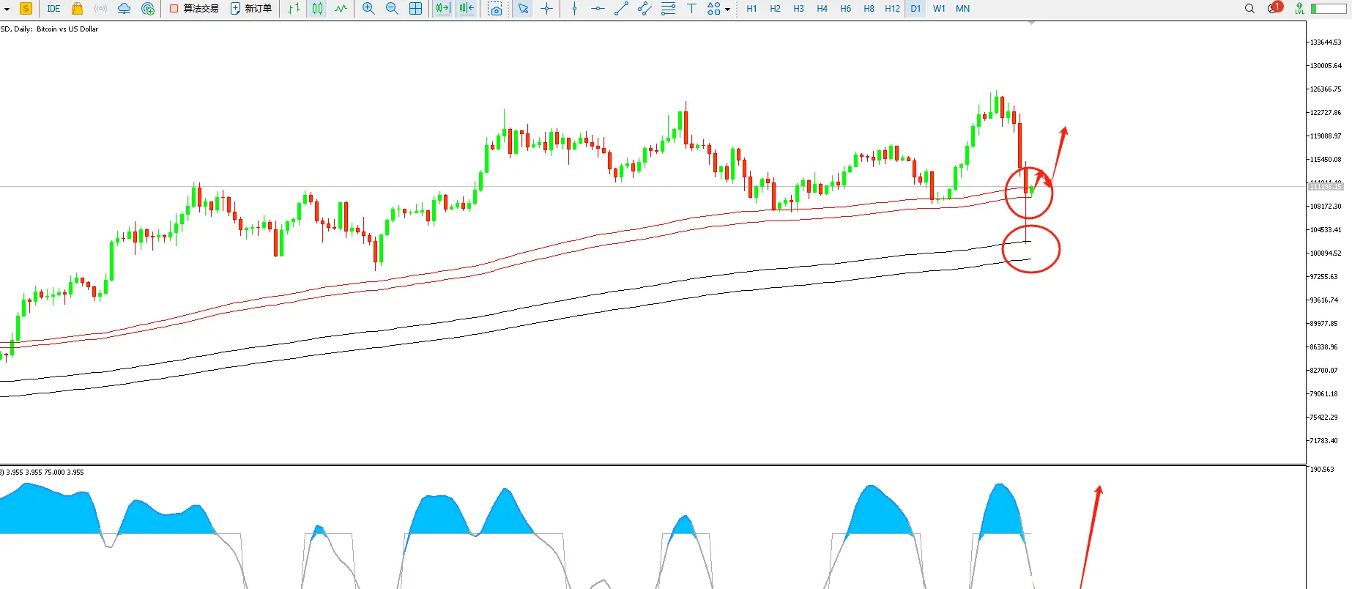Image resolution: width=1352 pixels, height=589 pixels.
Task: Switch to H12 timeframe
Action: tap(892, 9)
